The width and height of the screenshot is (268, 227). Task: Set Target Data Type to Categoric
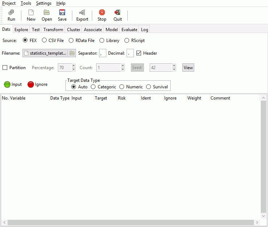pyautogui.click(x=93, y=87)
